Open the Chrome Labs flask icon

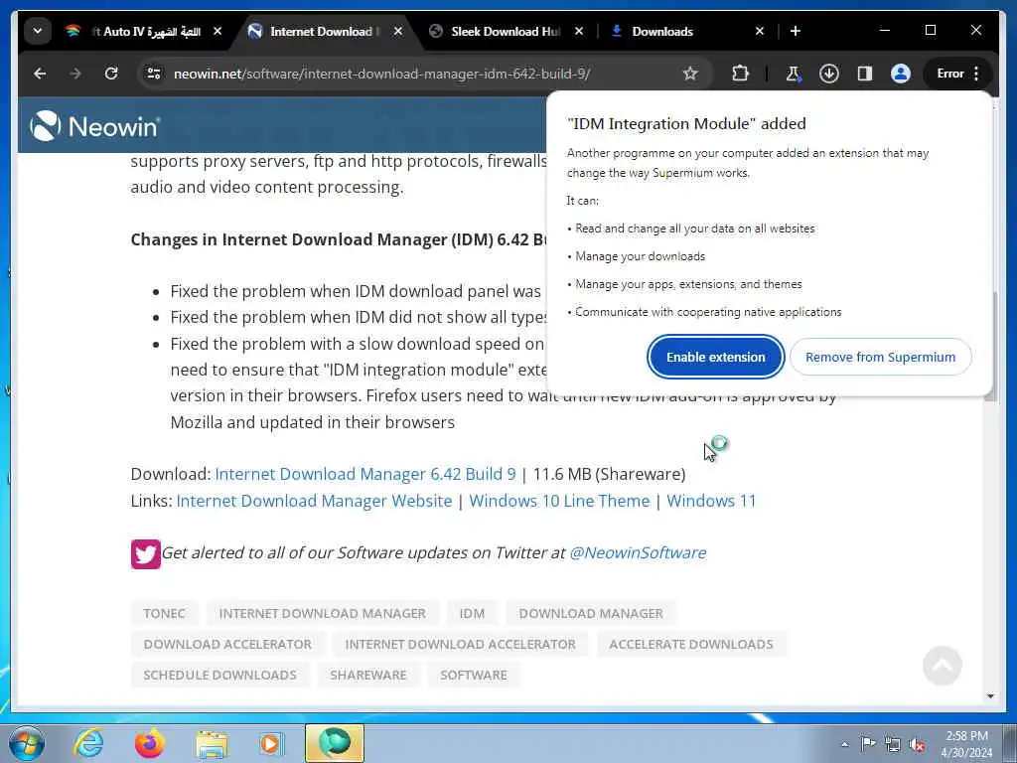tap(793, 74)
